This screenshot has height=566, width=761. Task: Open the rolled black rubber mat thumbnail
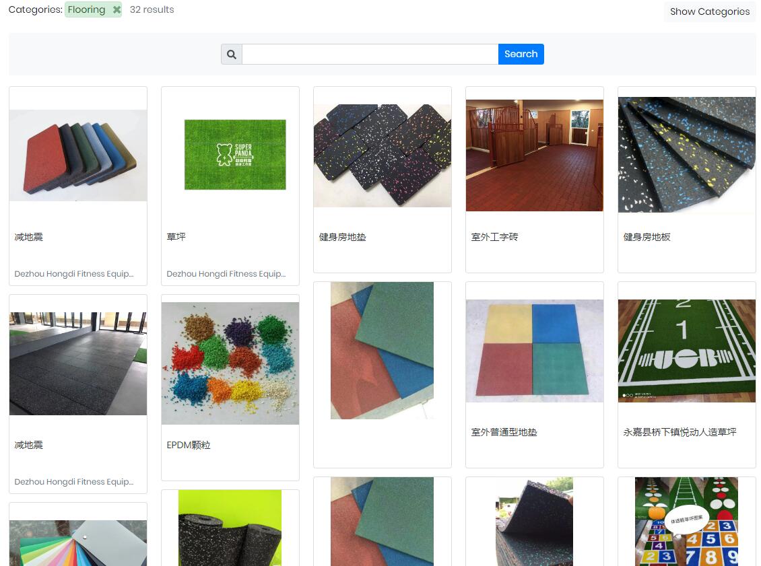click(x=230, y=528)
